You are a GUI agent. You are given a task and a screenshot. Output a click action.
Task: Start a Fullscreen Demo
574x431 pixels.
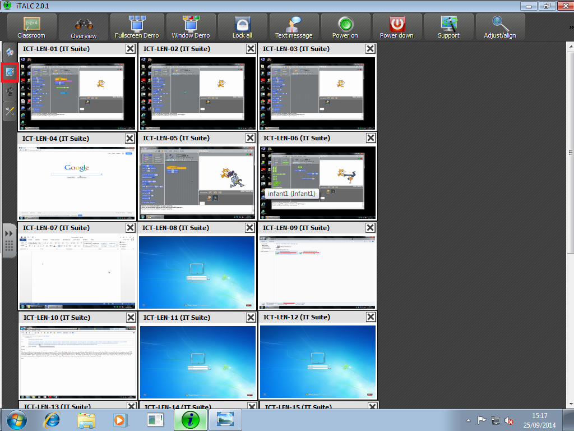pyautogui.click(x=137, y=27)
